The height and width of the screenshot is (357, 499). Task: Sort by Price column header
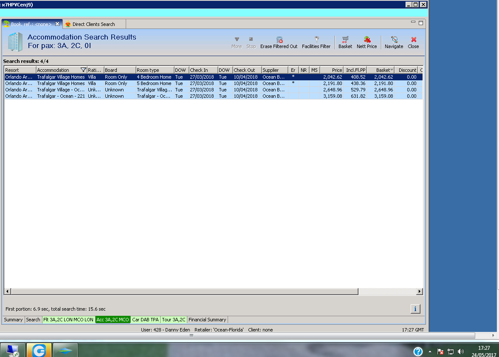coord(332,70)
